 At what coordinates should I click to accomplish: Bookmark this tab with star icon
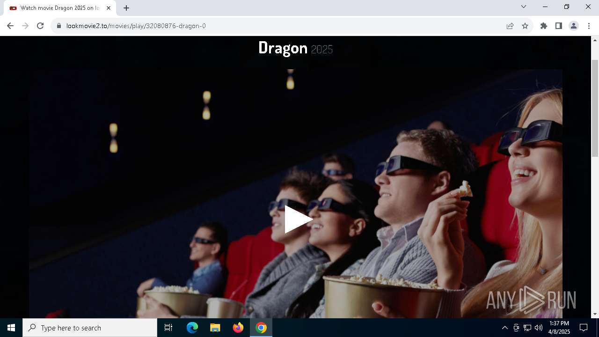pos(525,26)
